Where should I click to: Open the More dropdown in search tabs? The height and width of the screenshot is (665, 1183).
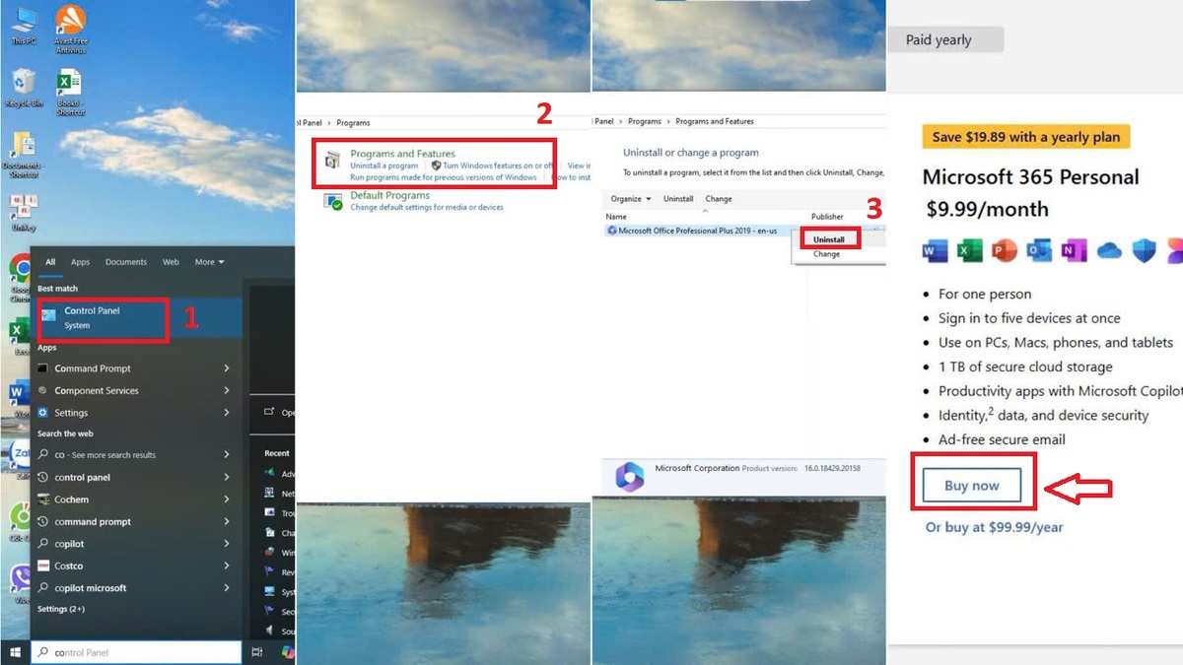coord(209,262)
